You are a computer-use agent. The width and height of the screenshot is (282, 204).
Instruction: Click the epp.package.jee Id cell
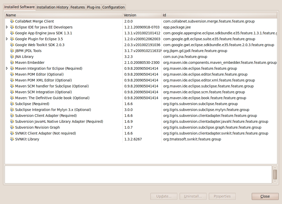tap(177, 27)
